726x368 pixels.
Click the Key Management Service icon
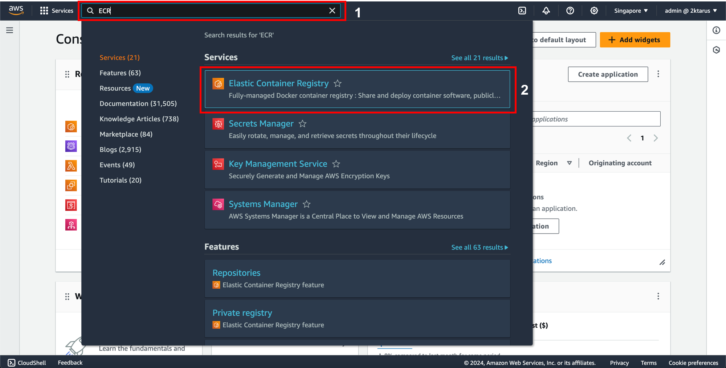click(x=218, y=164)
